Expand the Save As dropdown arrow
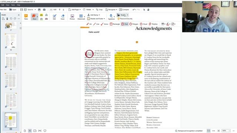This screenshot has height=133, width=237. [35, 10]
